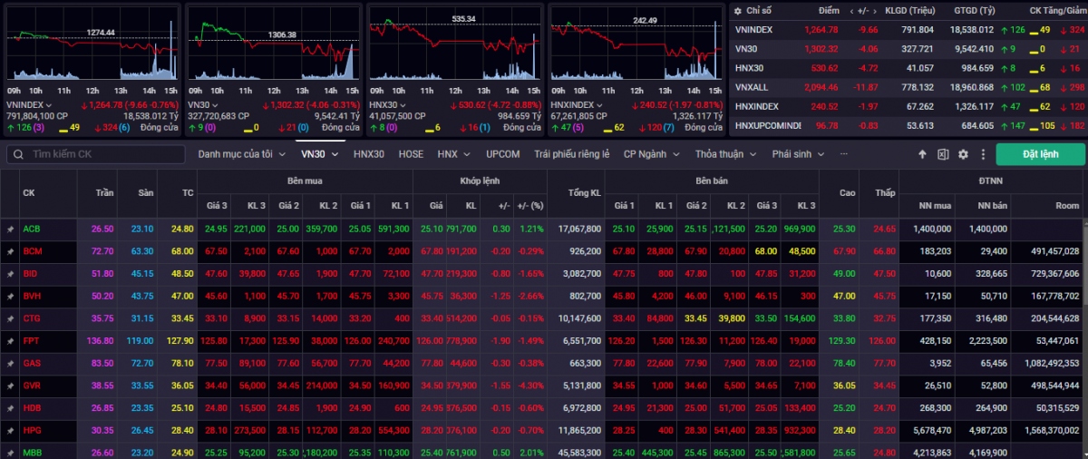Sort by the Tổng KL column header

pyautogui.click(x=584, y=192)
